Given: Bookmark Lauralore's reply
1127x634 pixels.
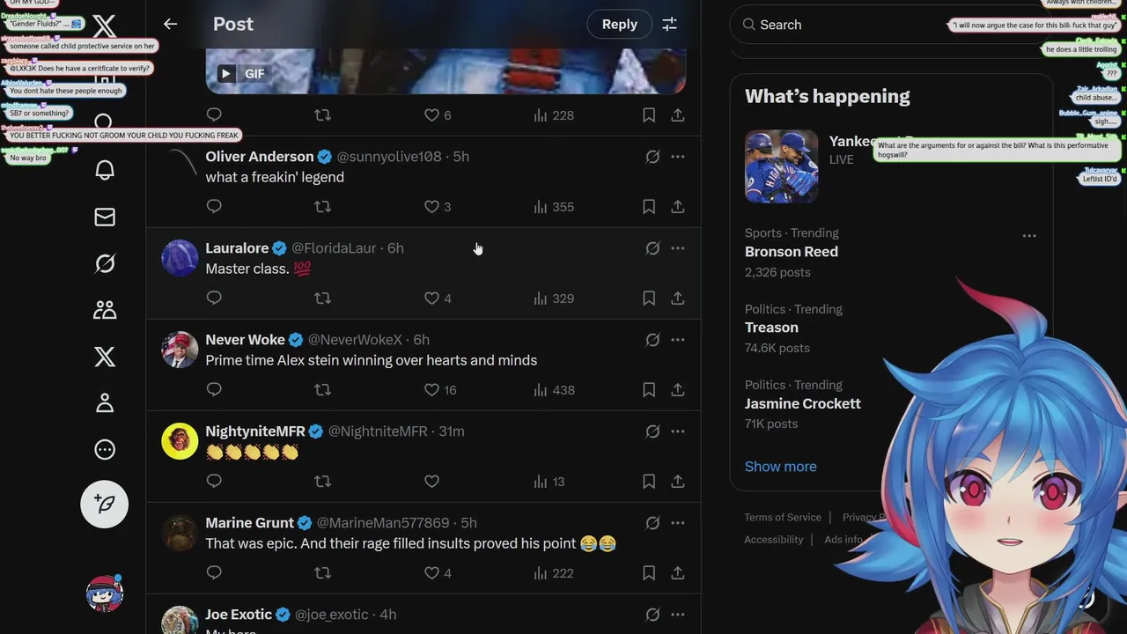Looking at the screenshot, I should click(649, 299).
